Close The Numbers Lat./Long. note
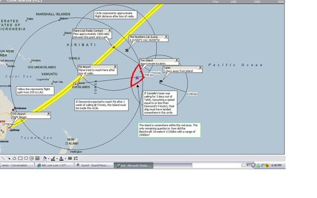Viewport: 317px width, 198px height. 166,37
